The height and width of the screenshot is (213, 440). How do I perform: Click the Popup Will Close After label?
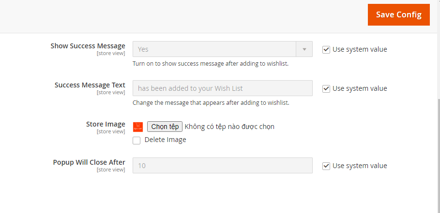(x=89, y=162)
